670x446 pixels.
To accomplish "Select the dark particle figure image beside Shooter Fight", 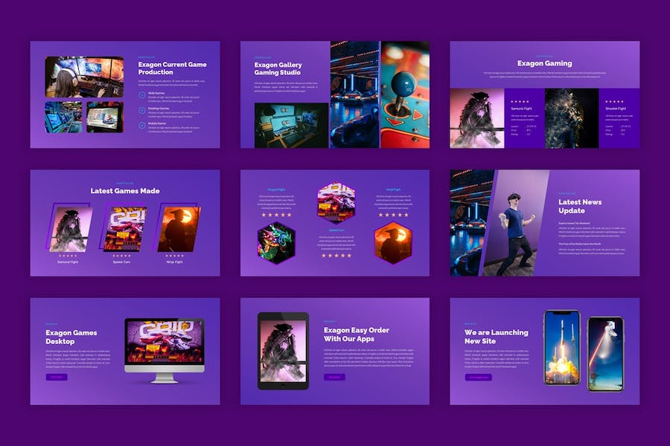I will [x=572, y=118].
